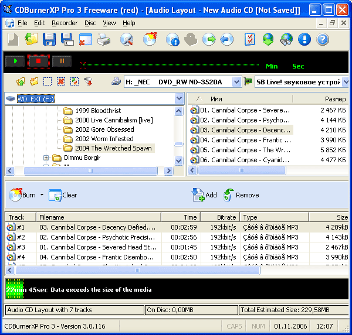Click the Save As floppy icon
Image resolution: width=352 pixels, height=335 pixels.
tap(67, 39)
